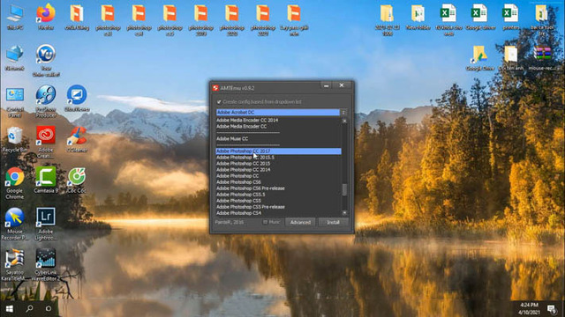565x317 pixels.
Task: Open the Adobe Acrobat DC dropdown arrow
Action: pos(343,113)
